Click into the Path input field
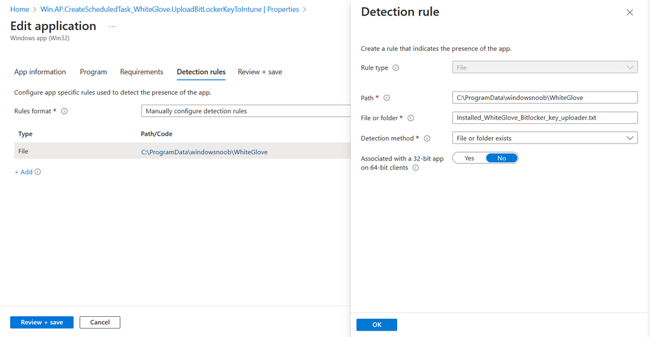The height and width of the screenshot is (337, 650). (x=545, y=97)
